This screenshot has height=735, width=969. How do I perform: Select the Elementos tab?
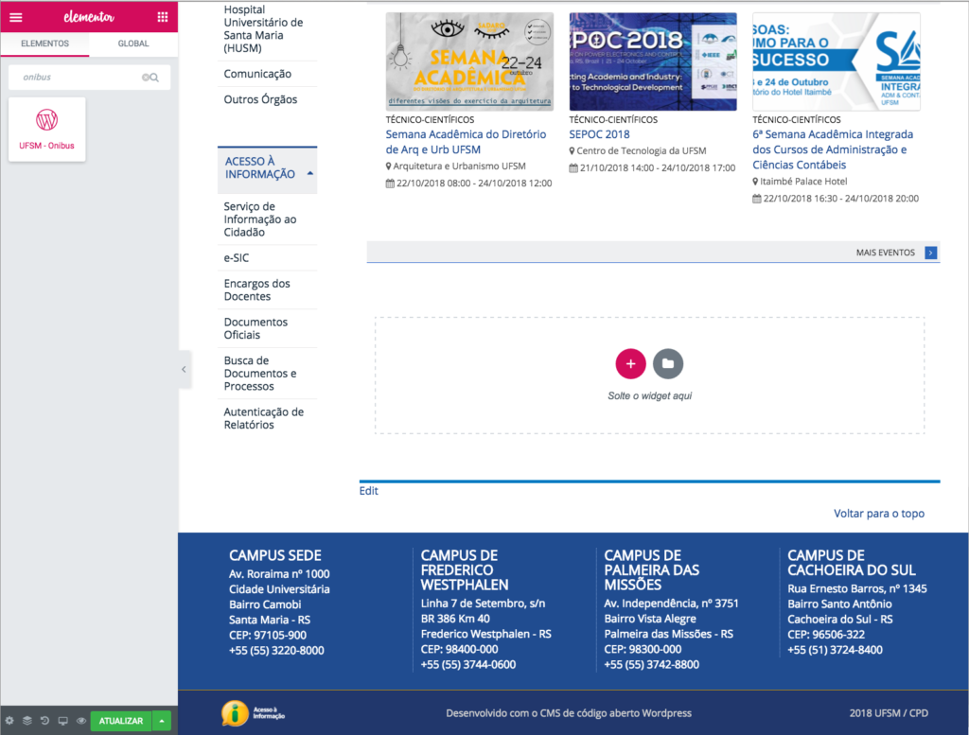click(44, 44)
